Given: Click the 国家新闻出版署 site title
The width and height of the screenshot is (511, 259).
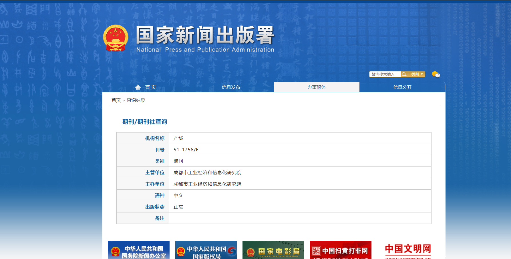Looking at the screenshot, I should click(x=205, y=35).
